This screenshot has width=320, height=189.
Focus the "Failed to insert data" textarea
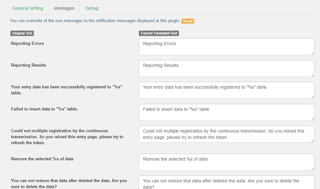226,112
